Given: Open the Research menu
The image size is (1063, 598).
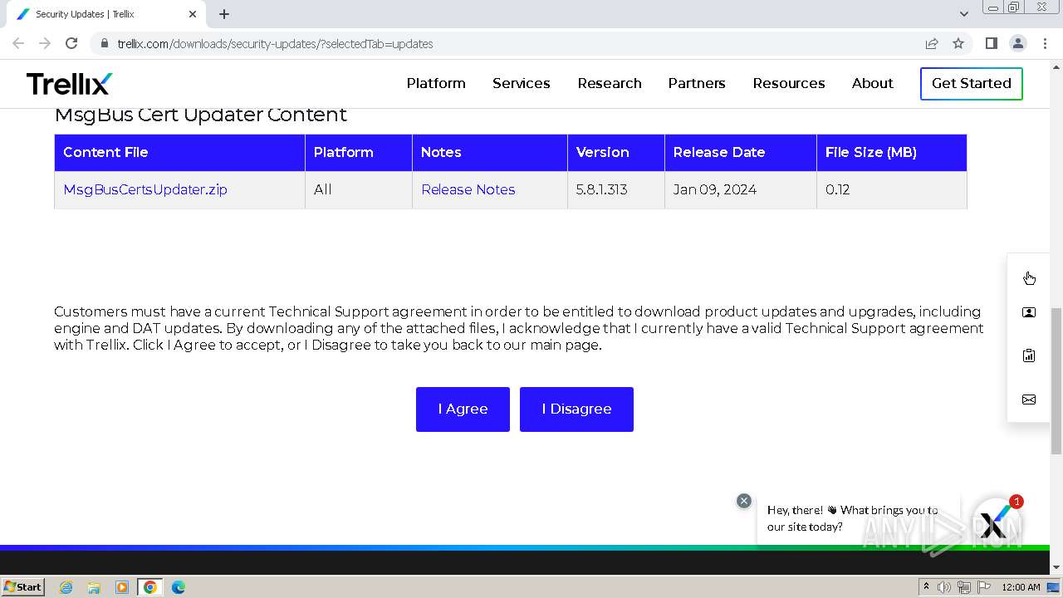Looking at the screenshot, I should click(610, 83).
